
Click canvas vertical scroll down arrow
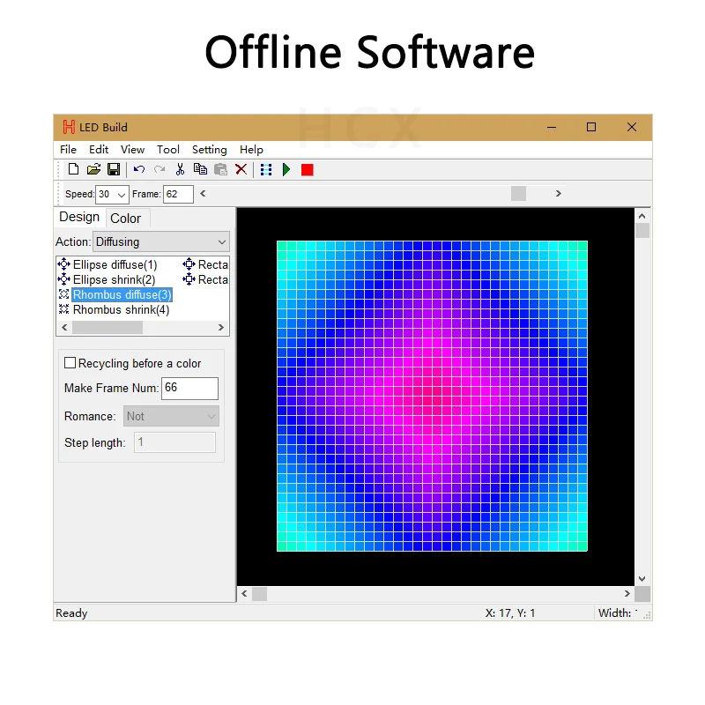coord(642,579)
